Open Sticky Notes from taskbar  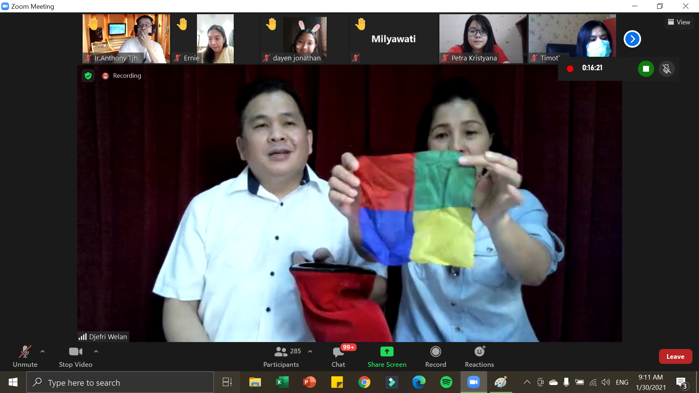tap(337, 382)
